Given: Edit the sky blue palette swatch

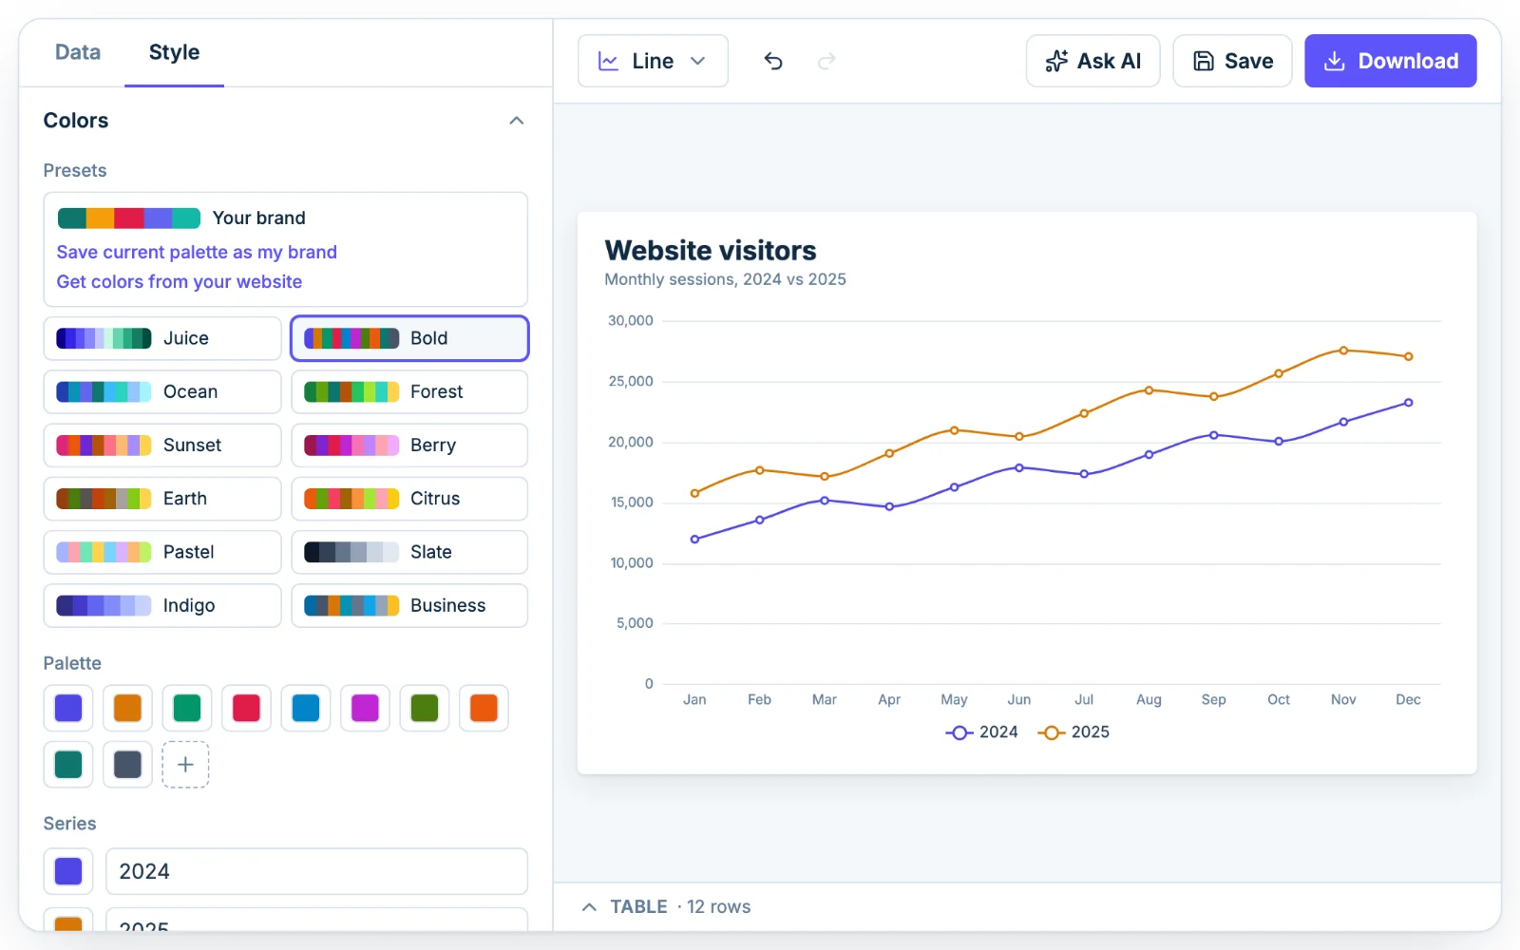Looking at the screenshot, I should [306, 708].
